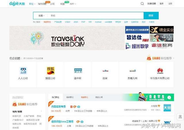This screenshot has height=130, width=184.
Task: Open the Travelink 旅业链接 Daily banner
Action: [x=67, y=38]
